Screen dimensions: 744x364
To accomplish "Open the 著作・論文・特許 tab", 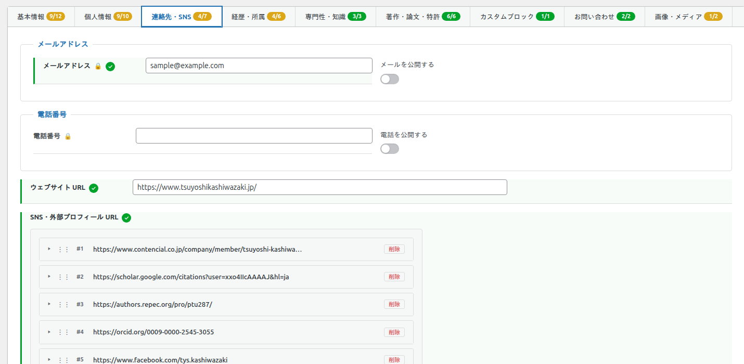I will click(423, 17).
